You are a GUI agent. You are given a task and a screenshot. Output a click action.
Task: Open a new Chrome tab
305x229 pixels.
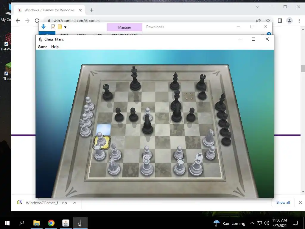click(92, 10)
